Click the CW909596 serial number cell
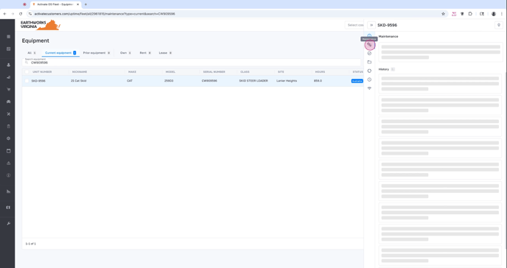 pyautogui.click(x=209, y=81)
